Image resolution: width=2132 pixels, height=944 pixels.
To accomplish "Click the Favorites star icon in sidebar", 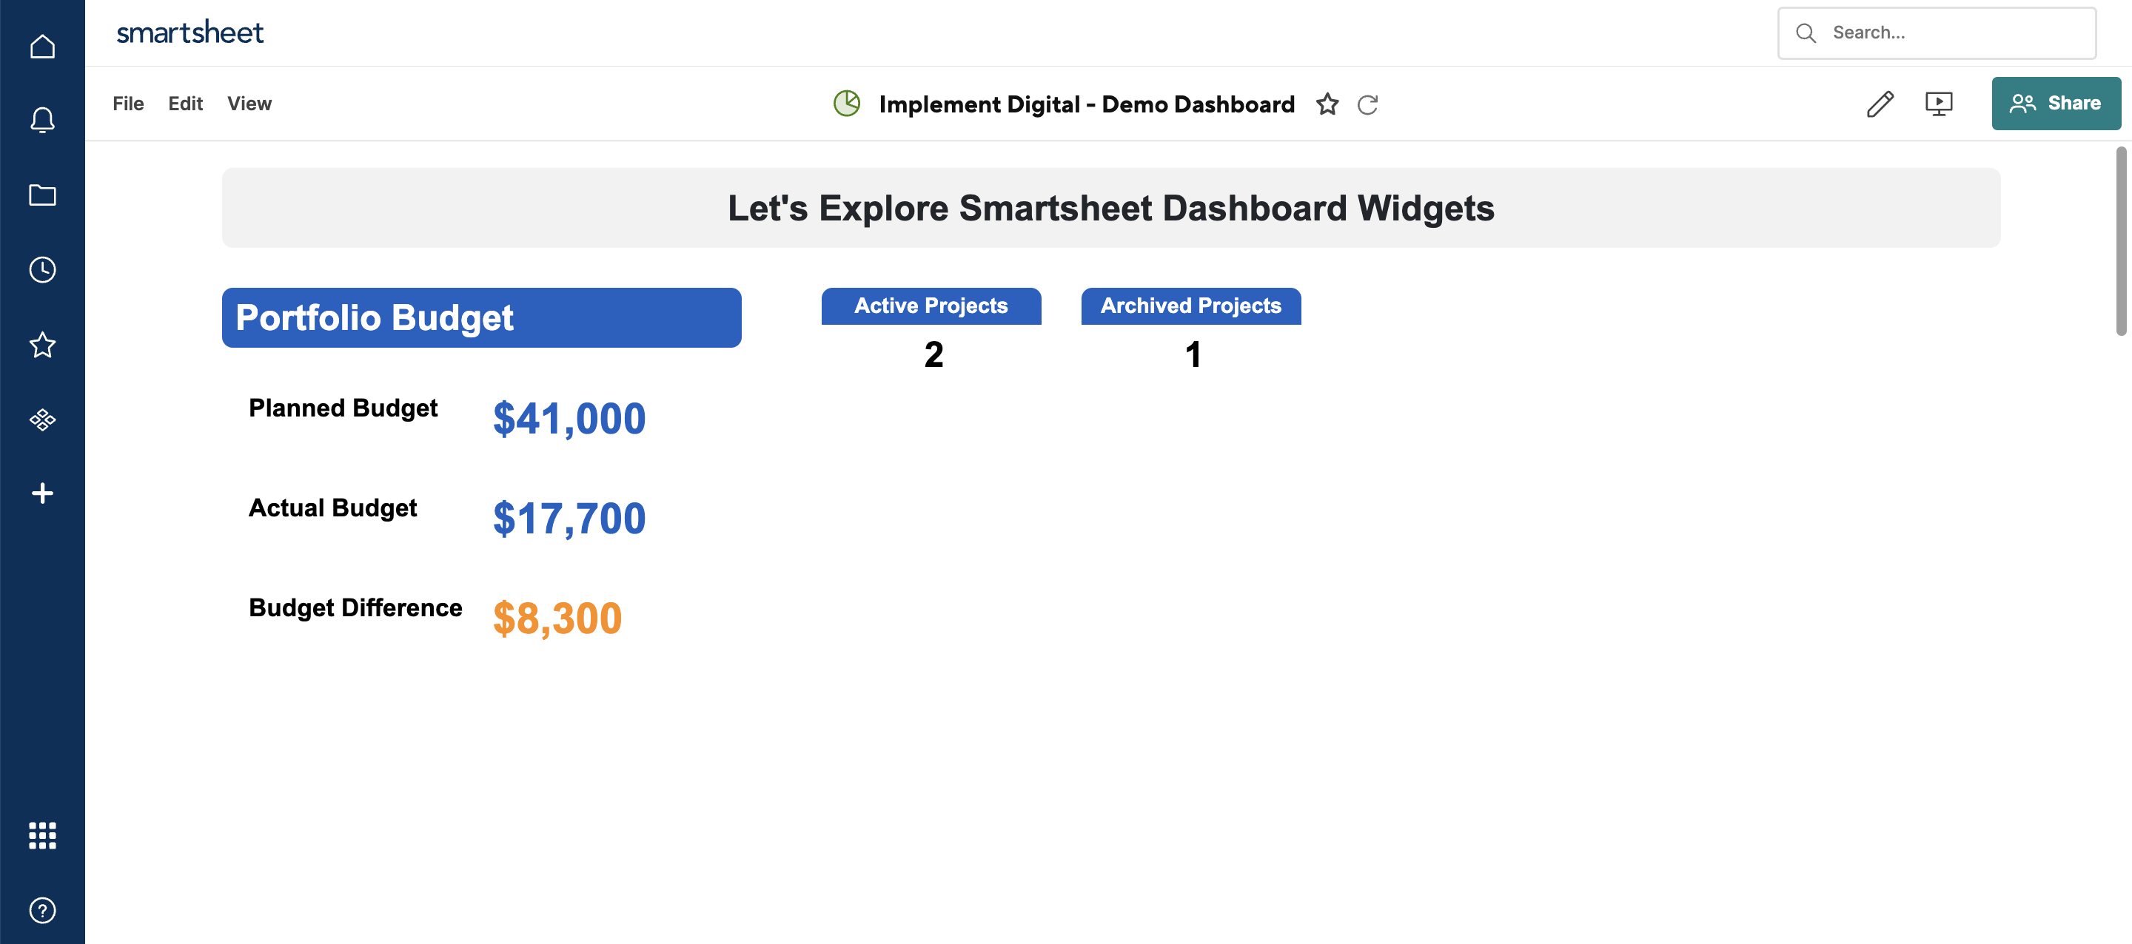I will pos(42,344).
